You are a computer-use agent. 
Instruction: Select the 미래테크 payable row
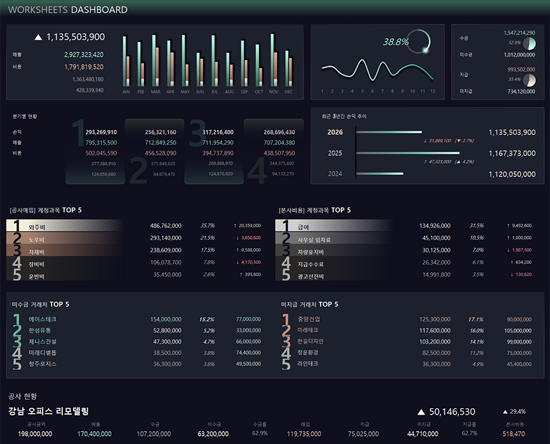[407, 330]
